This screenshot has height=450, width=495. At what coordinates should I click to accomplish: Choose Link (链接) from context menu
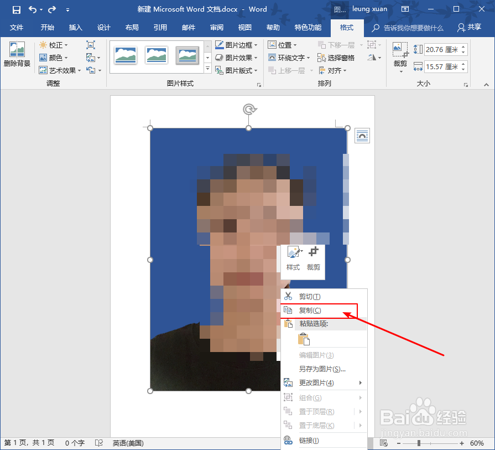324,440
